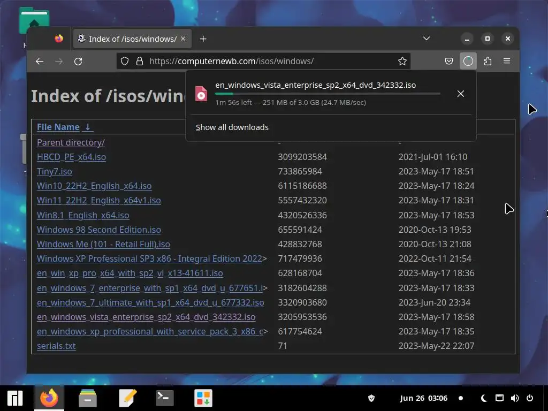Download Windows 98 Second Edition.iso
The width and height of the screenshot is (548, 411).
click(x=99, y=230)
